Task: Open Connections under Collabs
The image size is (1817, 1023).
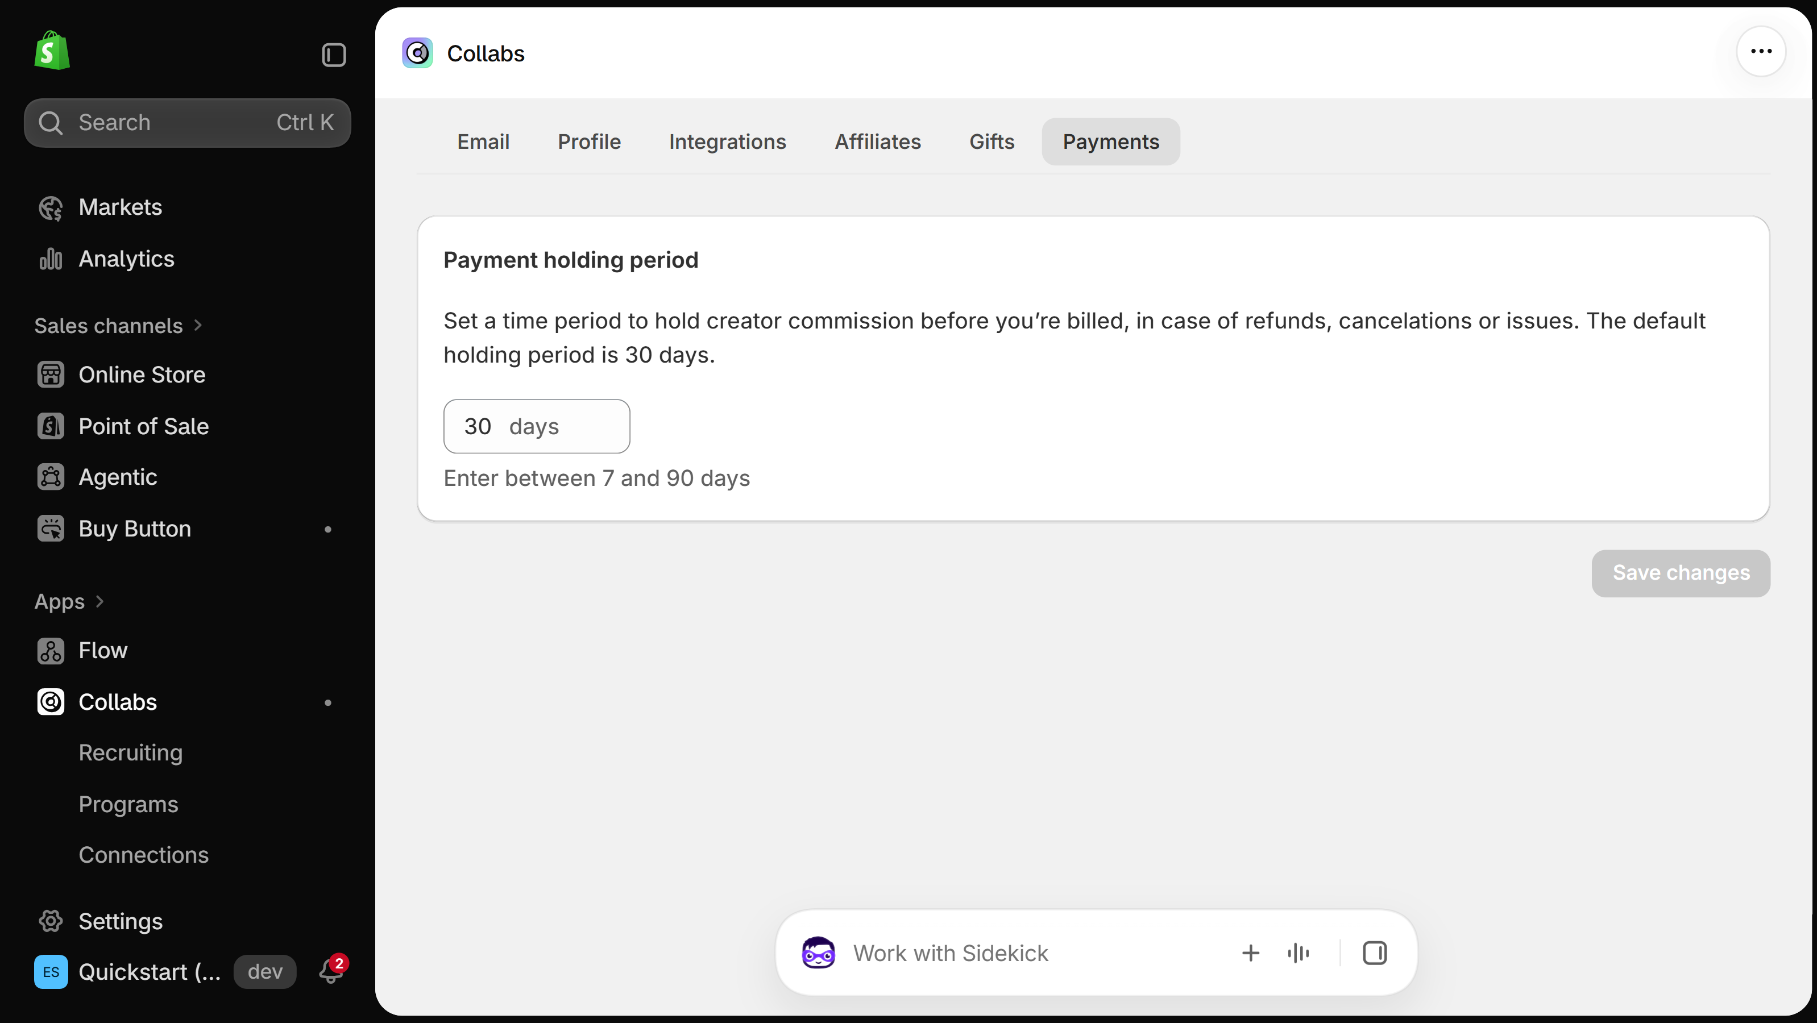Action: [143, 855]
